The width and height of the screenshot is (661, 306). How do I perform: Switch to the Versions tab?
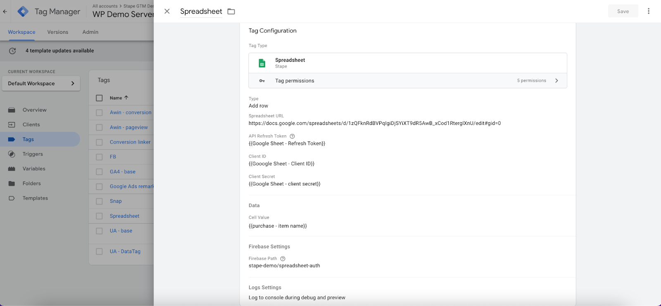58,32
